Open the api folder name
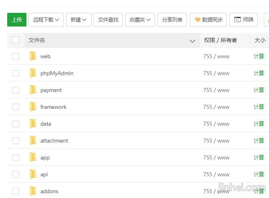This screenshot has width=269, height=198. tap(44, 174)
